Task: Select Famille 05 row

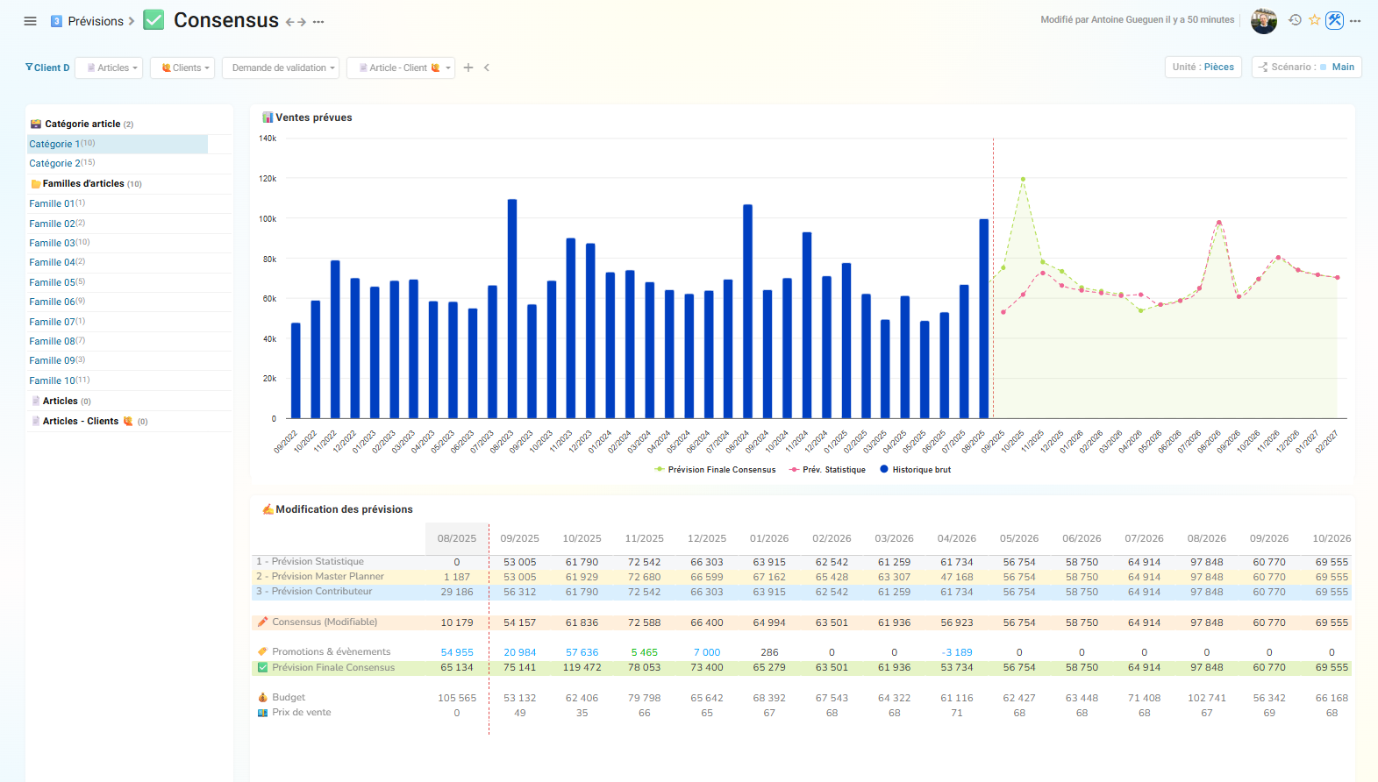Action: coord(129,282)
